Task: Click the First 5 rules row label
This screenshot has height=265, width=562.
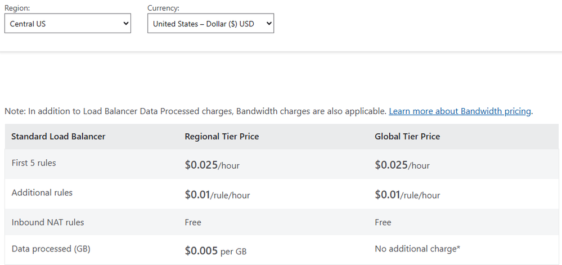Action: [34, 163]
